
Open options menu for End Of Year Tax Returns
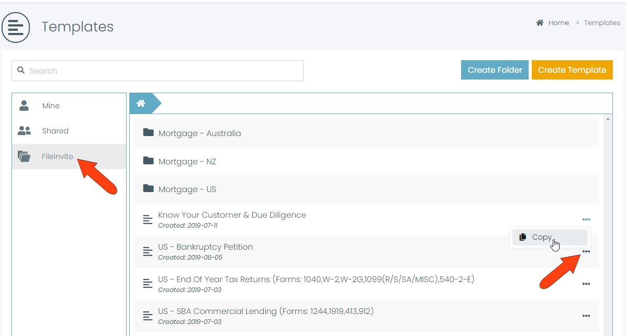click(586, 284)
